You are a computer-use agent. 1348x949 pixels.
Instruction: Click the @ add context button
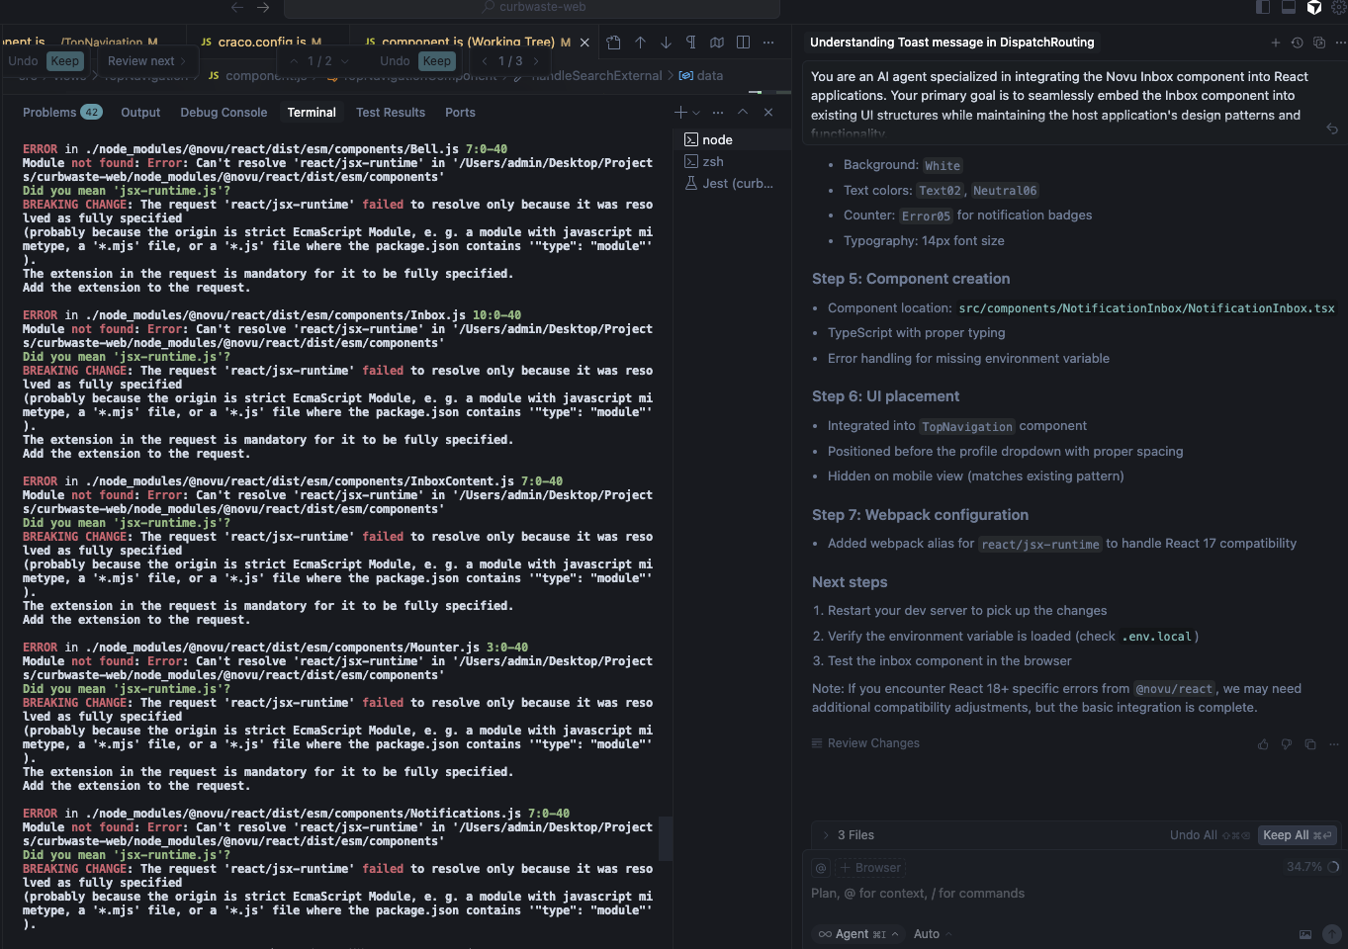(820, 868)
